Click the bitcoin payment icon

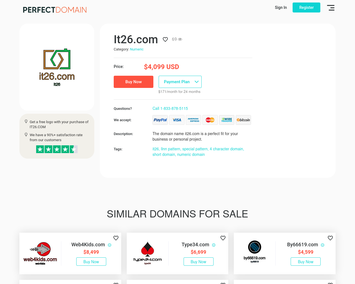click(x=244, y=120)
